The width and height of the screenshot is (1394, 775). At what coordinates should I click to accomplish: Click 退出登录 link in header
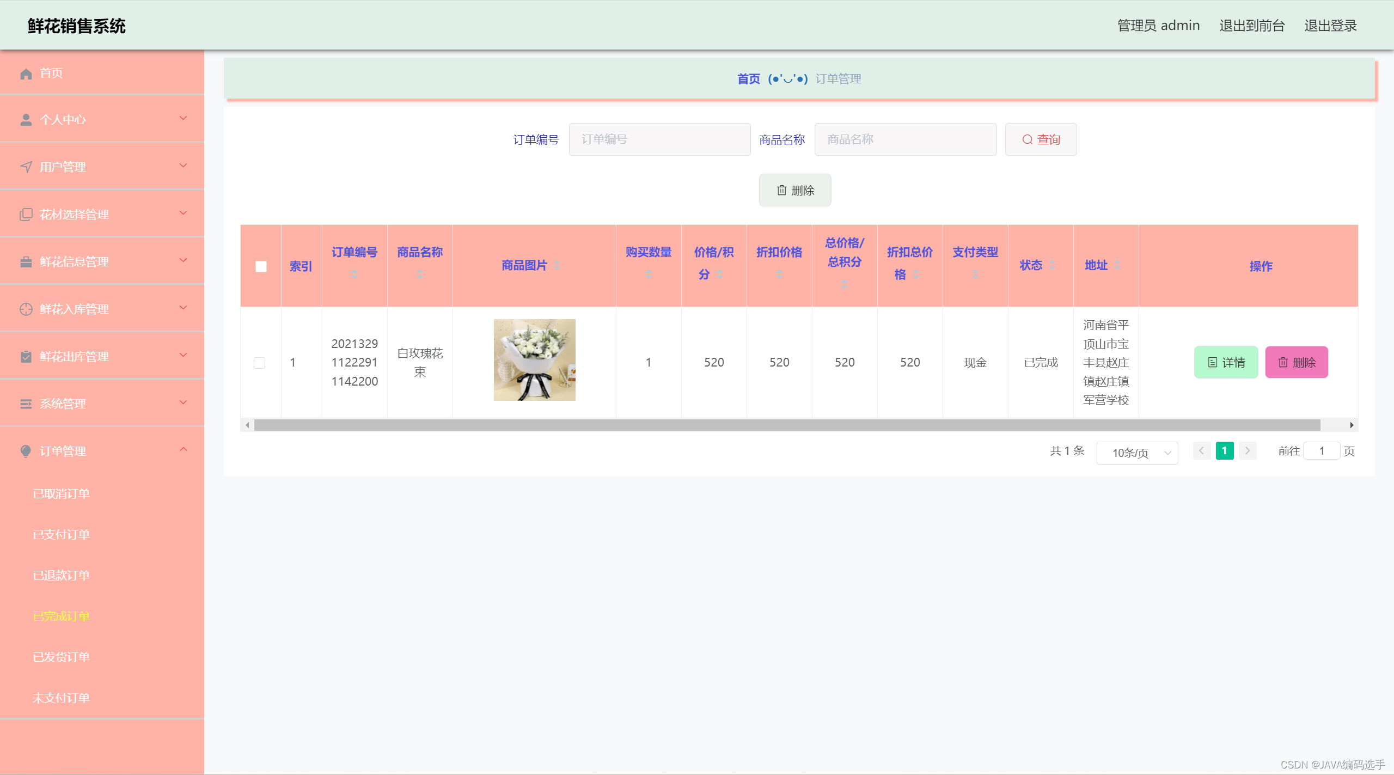[x=1330, y=26]
